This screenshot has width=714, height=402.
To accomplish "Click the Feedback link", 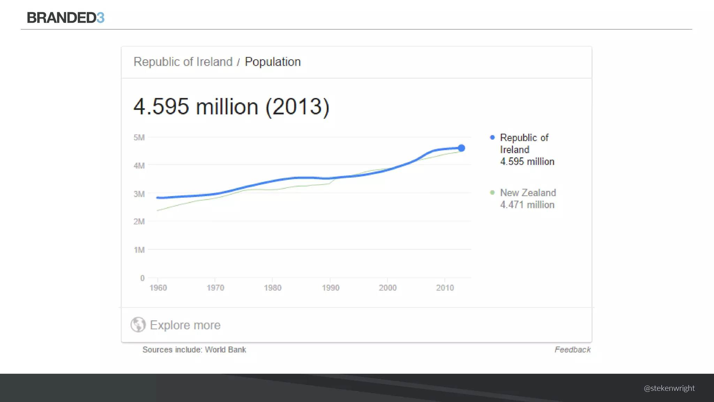I will [572, 349].
